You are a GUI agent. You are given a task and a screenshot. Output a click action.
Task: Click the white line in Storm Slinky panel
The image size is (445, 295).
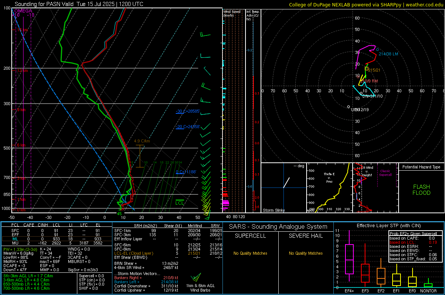click(x=286, y=183)
